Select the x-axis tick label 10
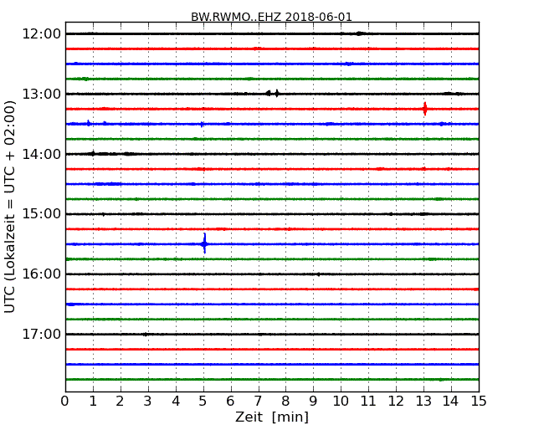This screenshot has width=544, height=435. [x=341, y=401]
